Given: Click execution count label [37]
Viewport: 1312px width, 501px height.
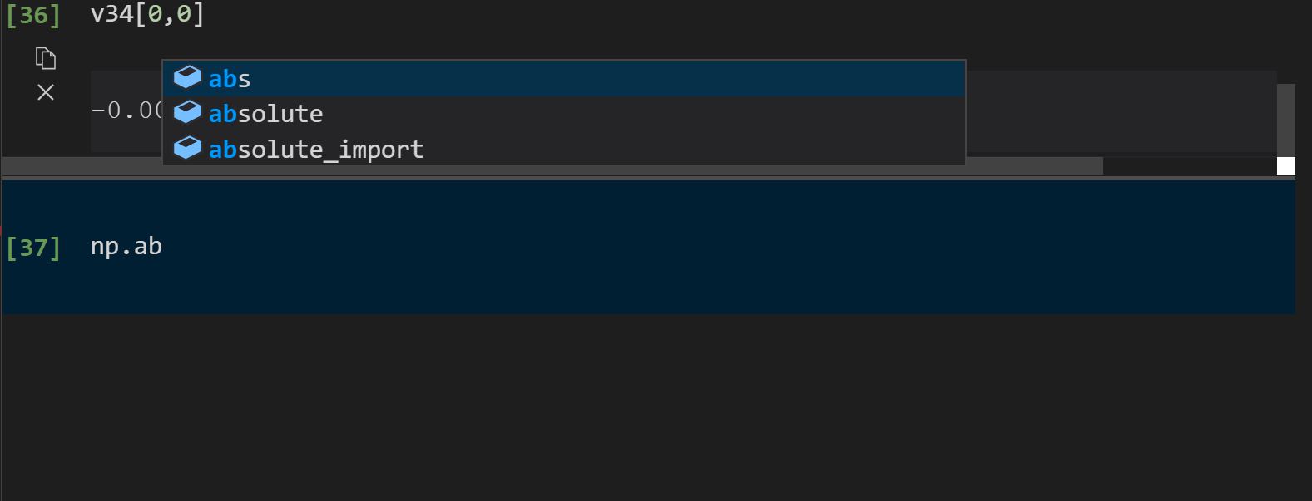Looking at the screenshot, I should tap(34, 246).
